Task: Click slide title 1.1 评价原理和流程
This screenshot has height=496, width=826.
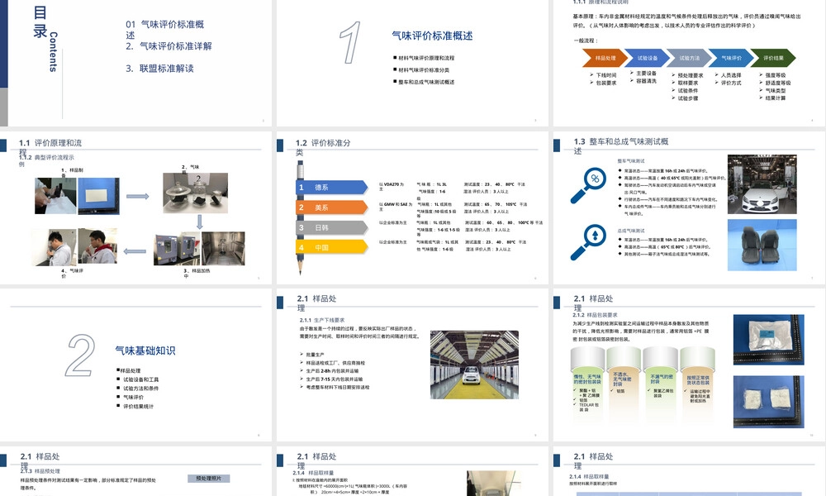Action: (x=50, y=147)
